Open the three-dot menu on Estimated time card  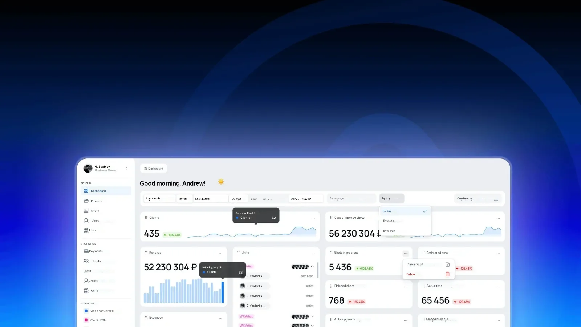[x=498, y=254]
